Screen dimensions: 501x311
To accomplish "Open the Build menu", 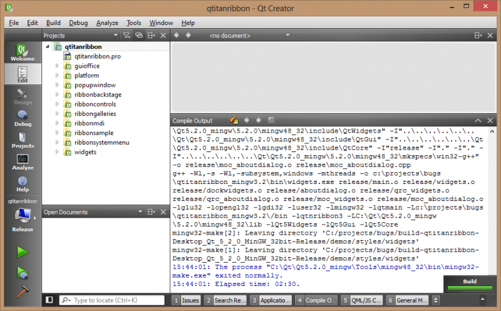I will pyautogui.click(x=53, y=23).
